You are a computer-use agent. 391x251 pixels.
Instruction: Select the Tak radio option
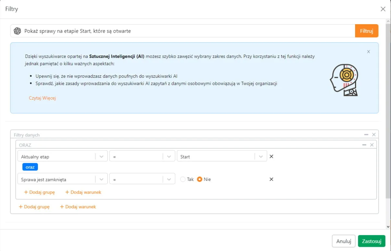pos(183,179)
